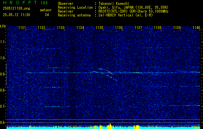
Task: Click the Receiving Location label
Action: click(75, 7)
